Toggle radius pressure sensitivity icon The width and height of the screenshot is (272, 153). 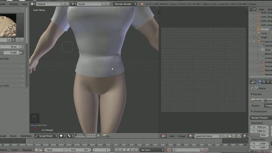[22, 47]
